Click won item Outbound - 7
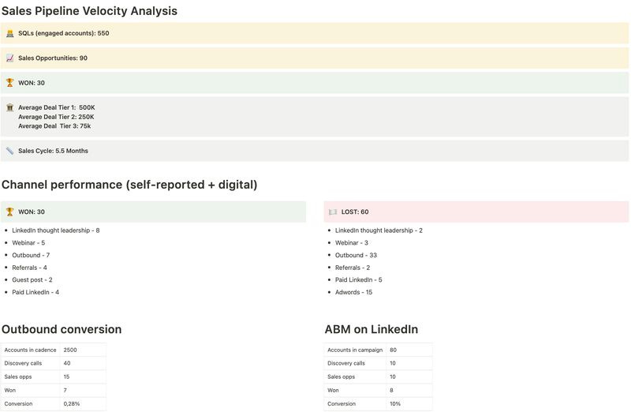Screen dimensions: 631x412 (31, 256)
